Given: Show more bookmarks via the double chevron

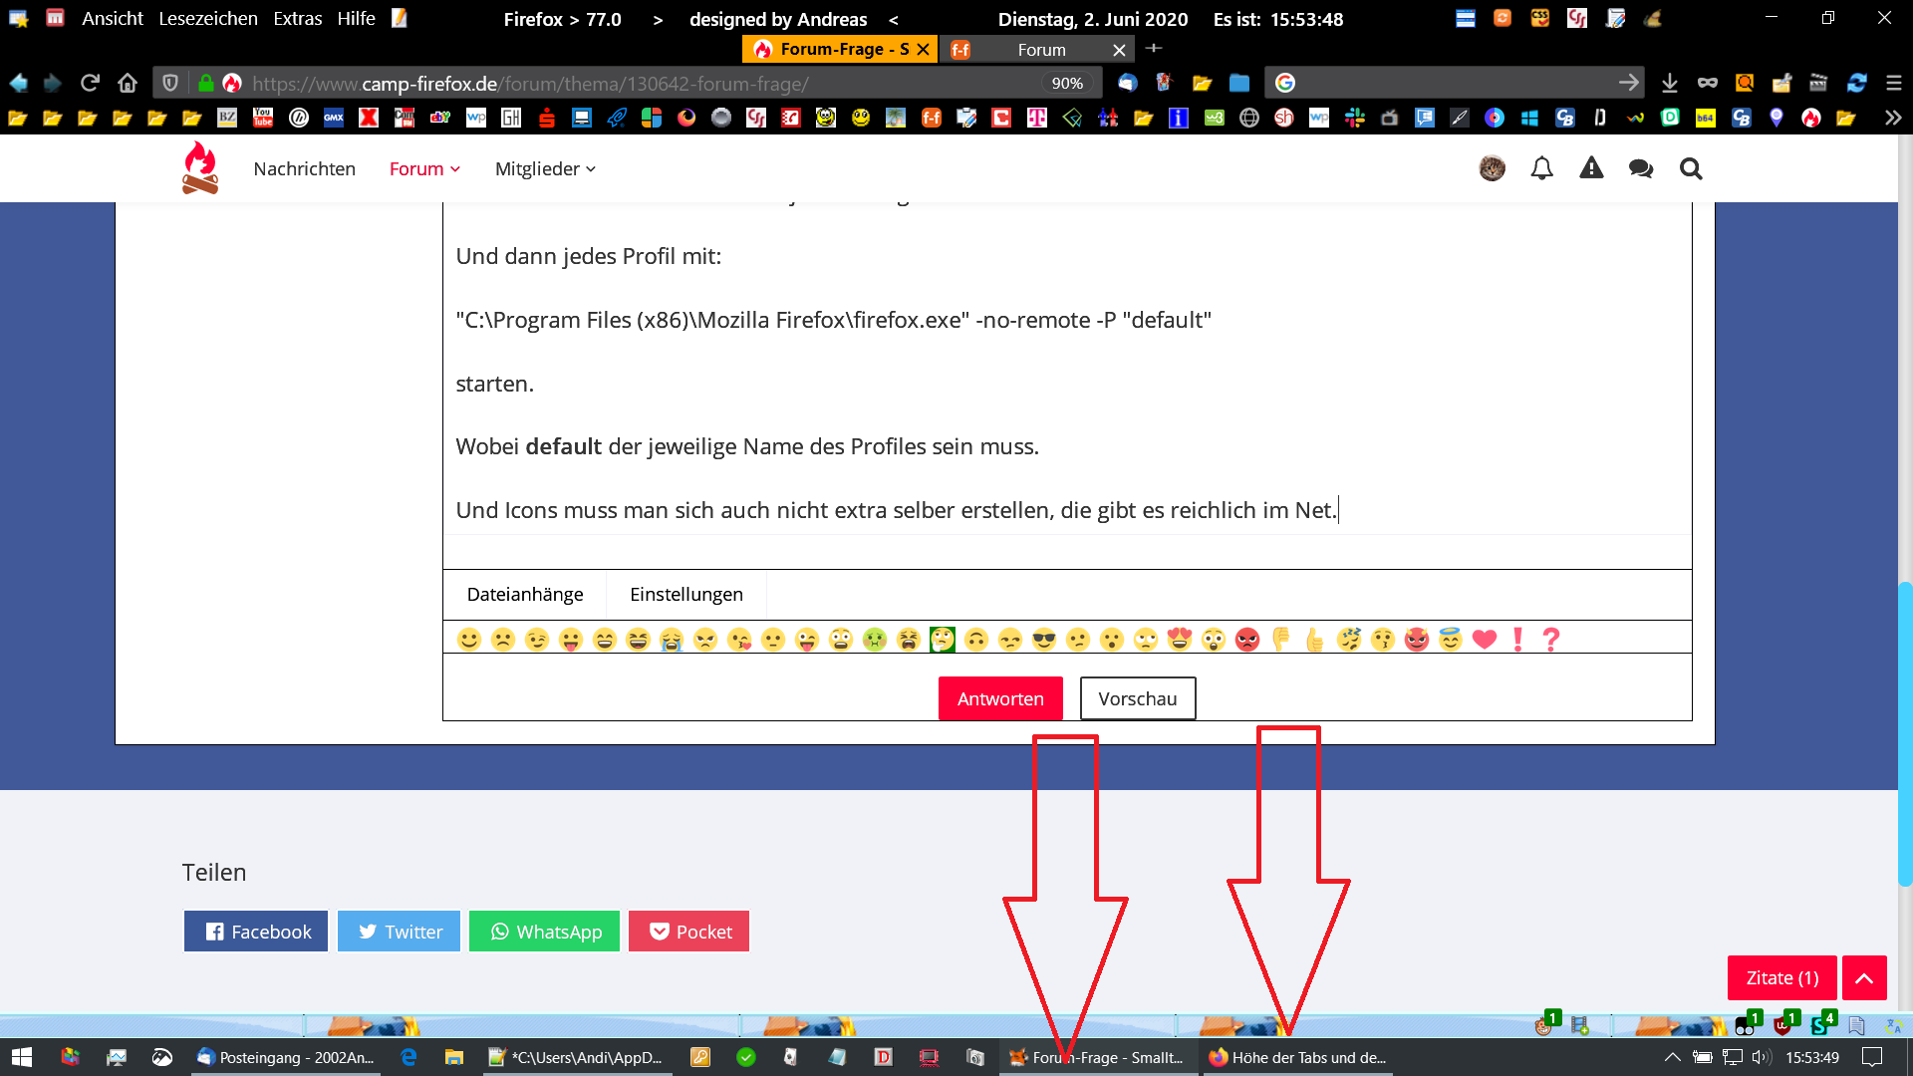Looking at the screenshot, I should coord(1892,118).
